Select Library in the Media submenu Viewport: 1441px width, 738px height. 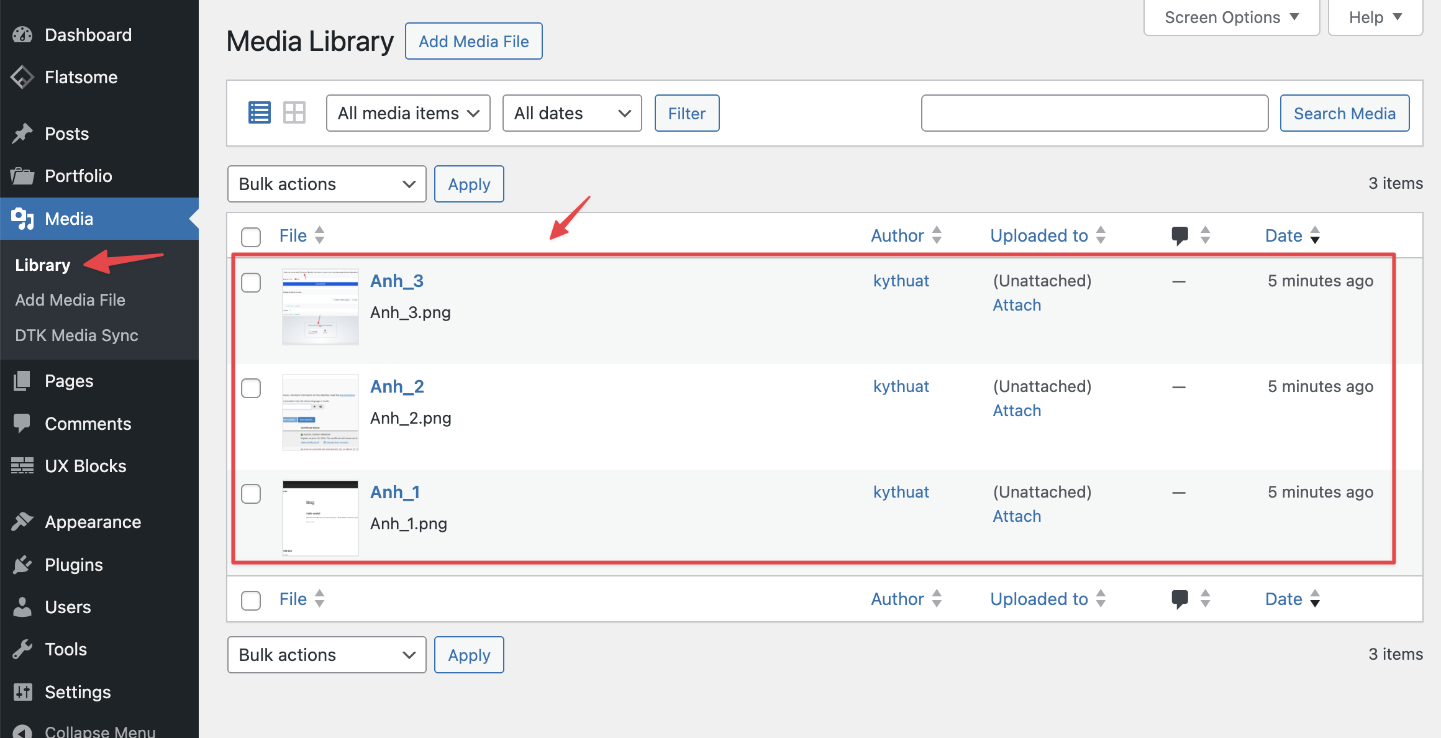pyautogui.click(x=42, y=264)
